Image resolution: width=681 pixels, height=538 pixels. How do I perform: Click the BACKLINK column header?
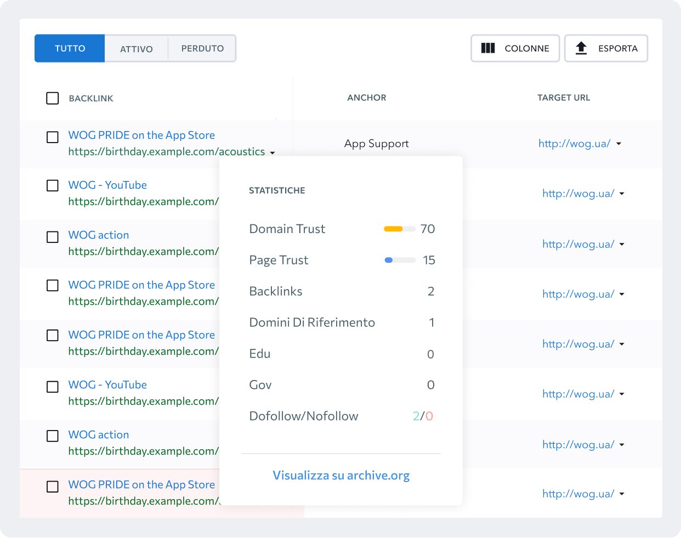click(91, 98)
